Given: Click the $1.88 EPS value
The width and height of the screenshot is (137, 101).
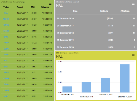Looking at the screenshot, I should (34, 13).
